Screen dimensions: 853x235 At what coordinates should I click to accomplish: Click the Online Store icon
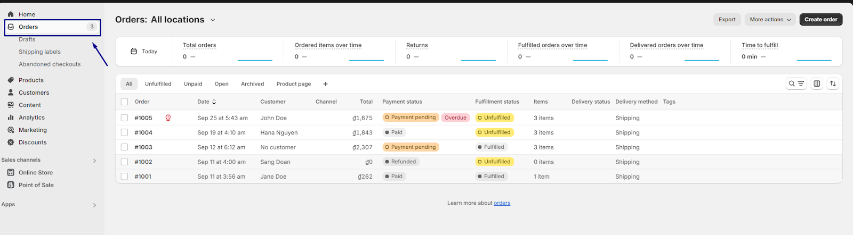pos(11,173)
